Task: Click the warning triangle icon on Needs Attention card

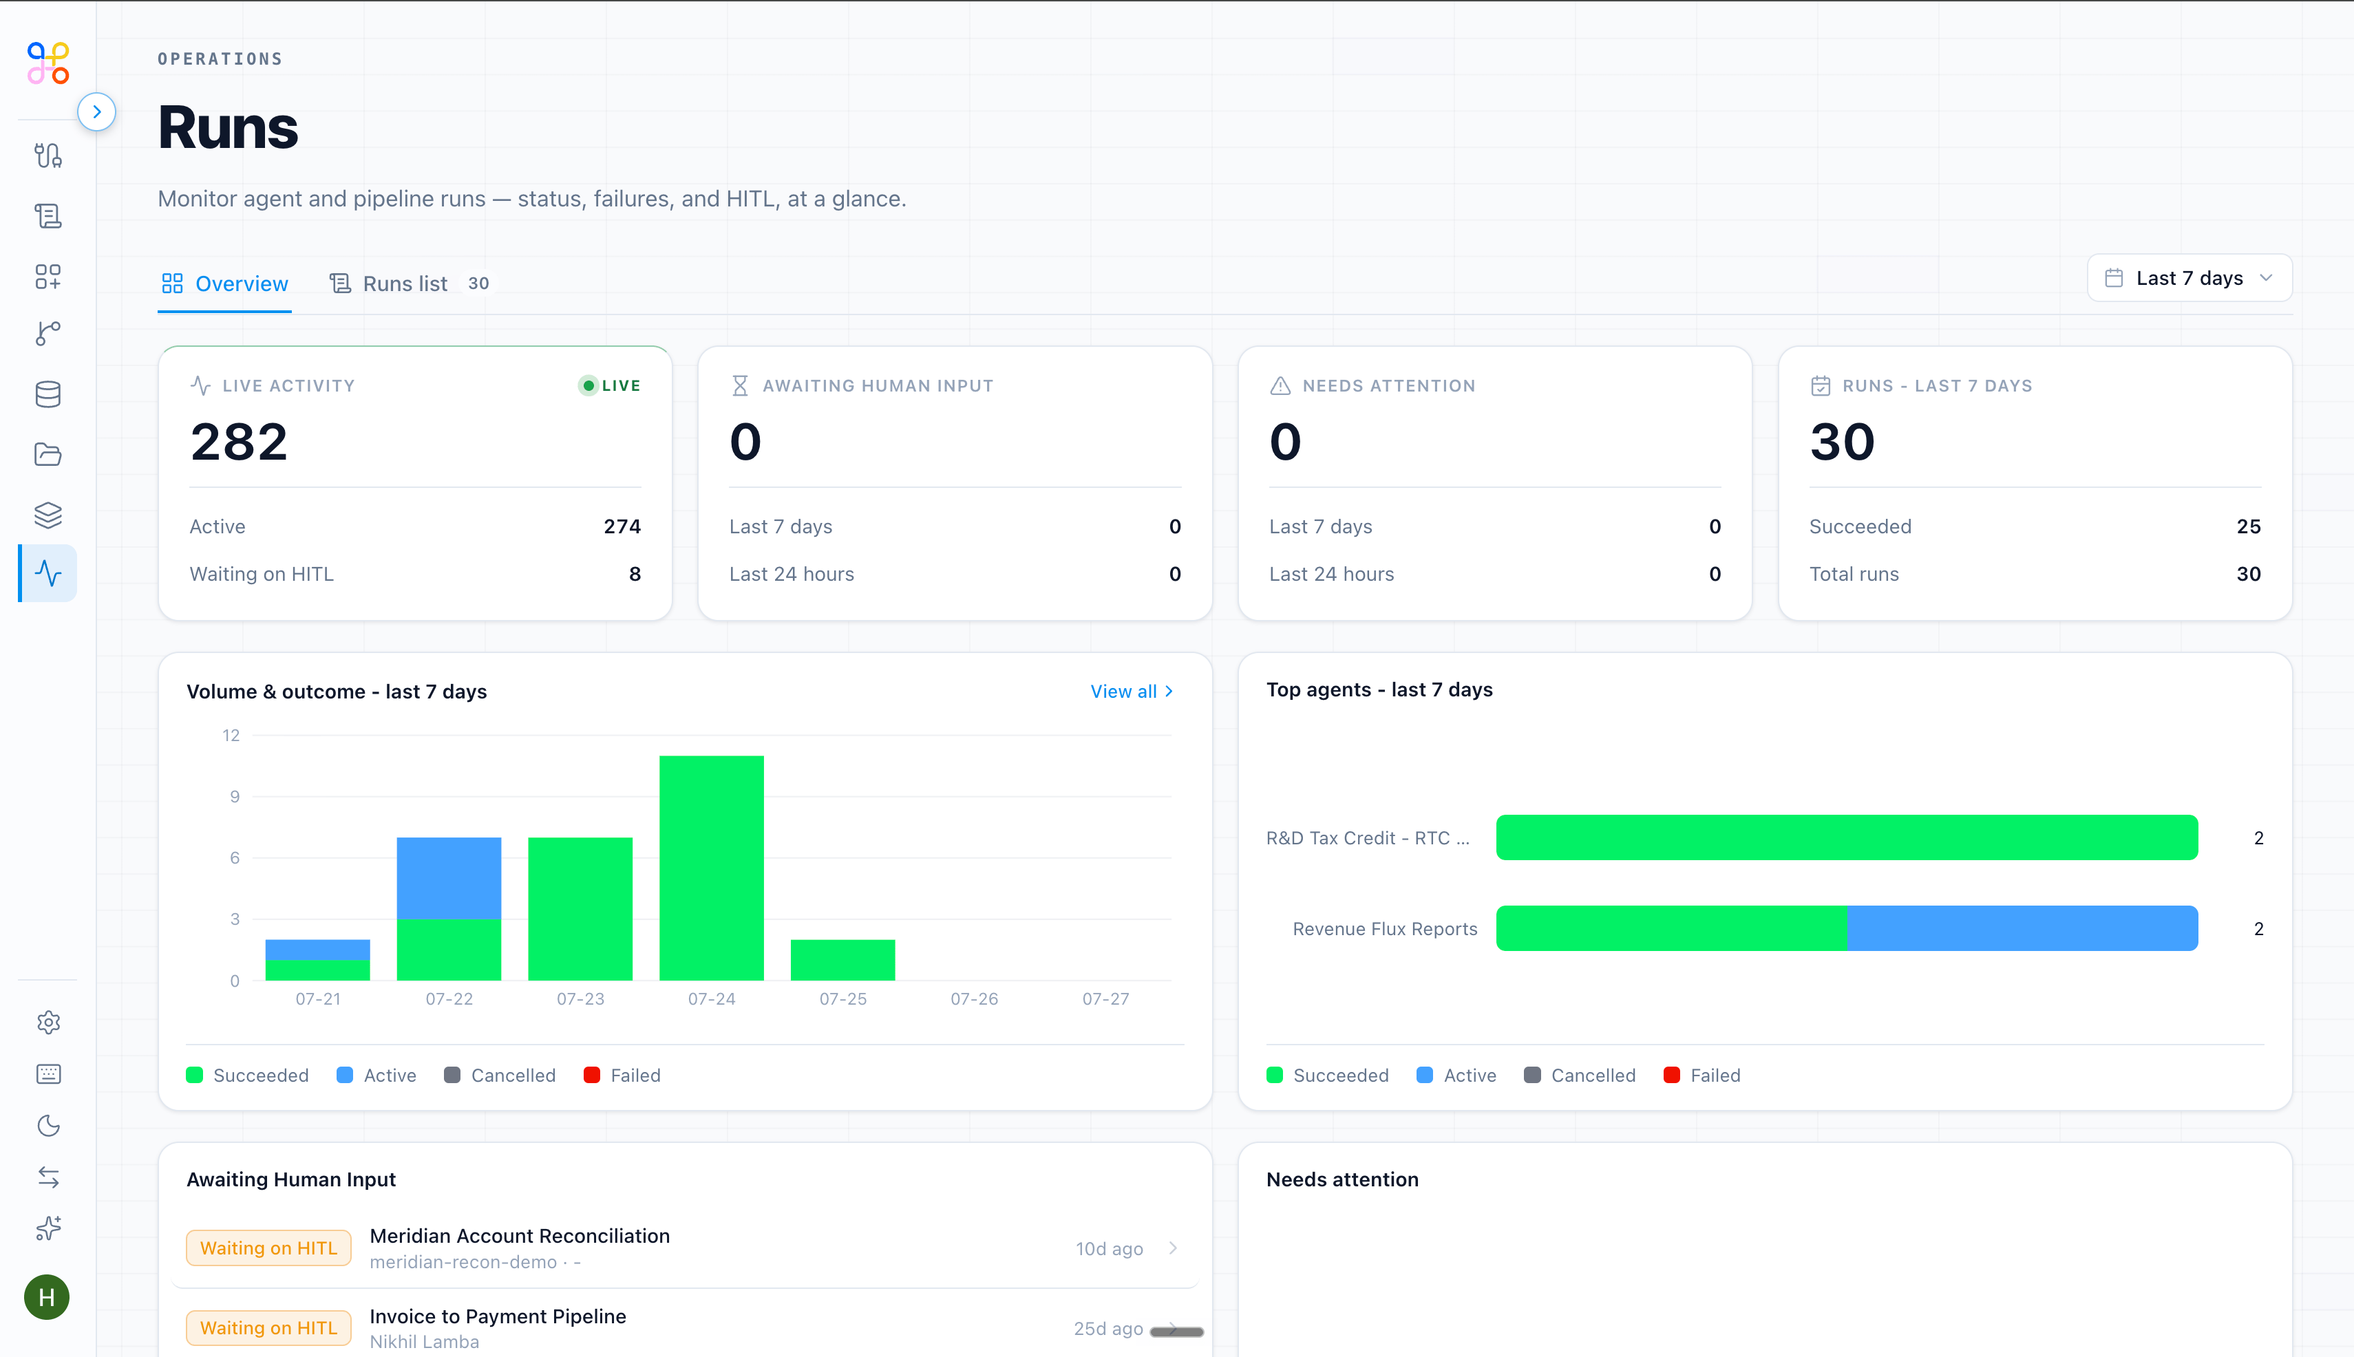Action: (1280, 386)
